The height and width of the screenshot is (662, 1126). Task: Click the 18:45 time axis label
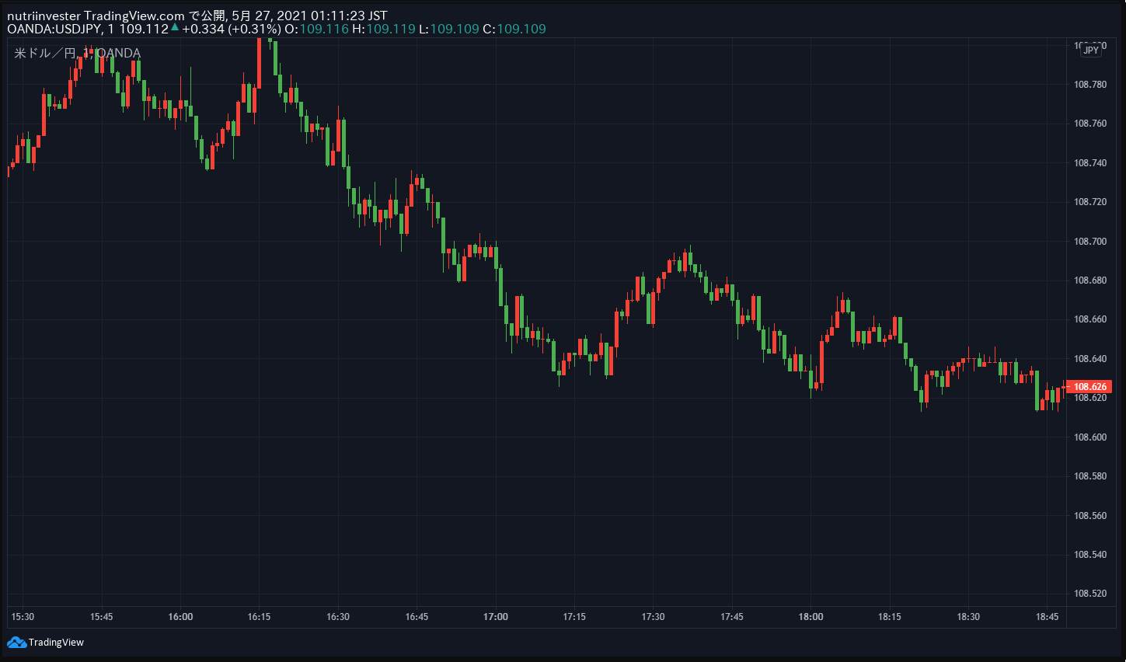(1047, 617)
